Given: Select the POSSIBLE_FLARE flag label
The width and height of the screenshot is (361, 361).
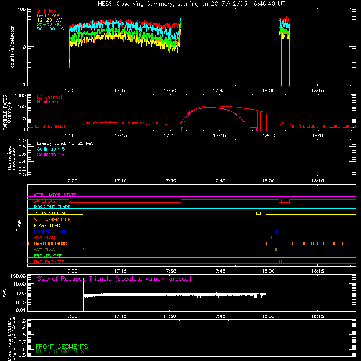Looking at the screenshot, I should (x=52, y=207).
